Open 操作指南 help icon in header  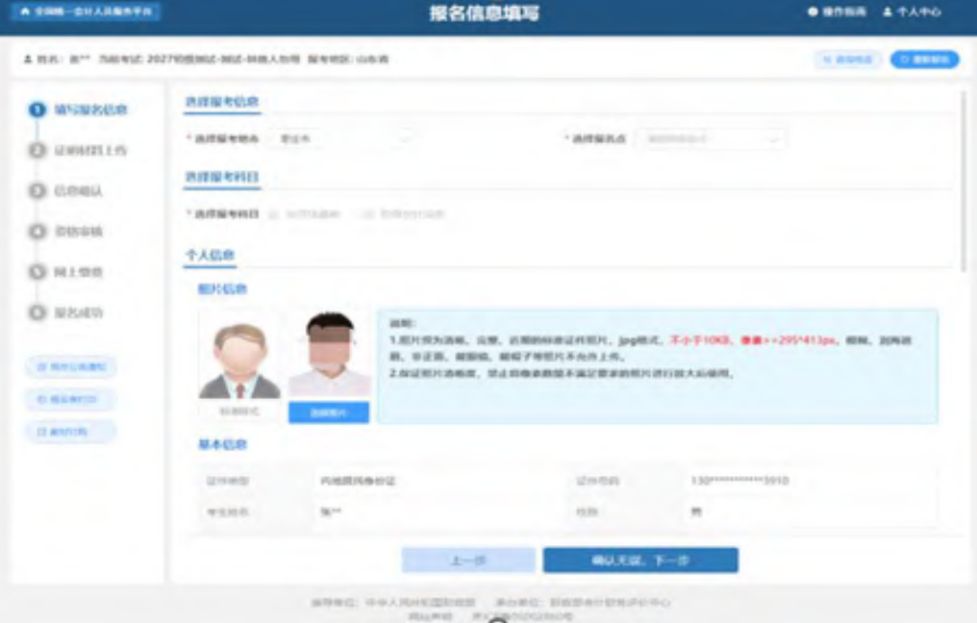(x=813, y=12)
